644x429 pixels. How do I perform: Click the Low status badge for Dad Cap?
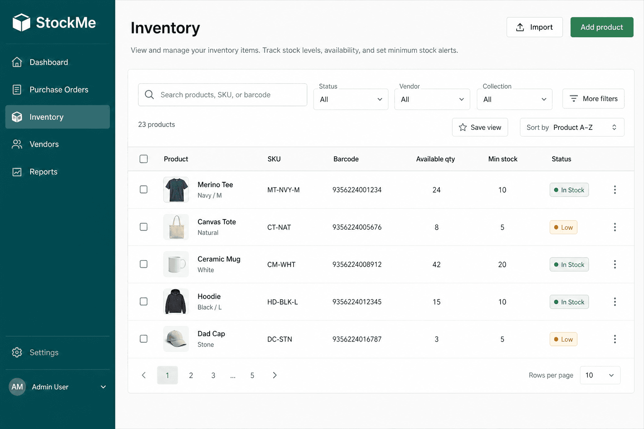click(x=563, y=339)
